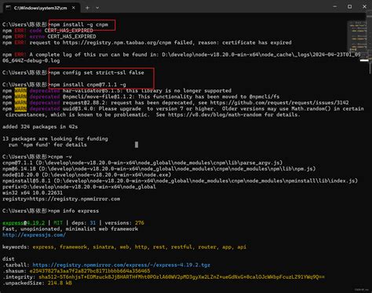Click the 'run npm fund for details' line
This screenshot has width=372, height=293.
[47, 145]
